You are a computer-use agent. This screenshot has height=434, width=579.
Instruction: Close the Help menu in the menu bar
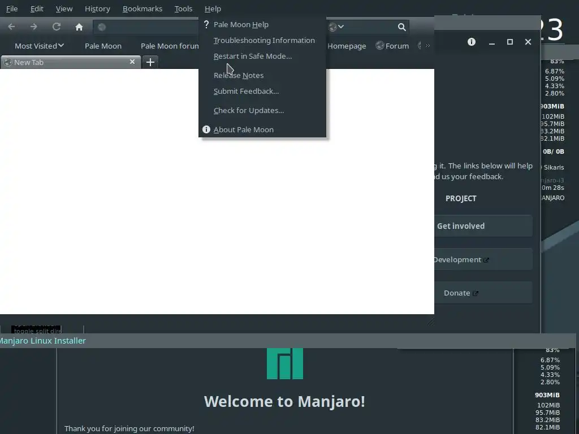pyautogui.click(x=213, y=8)
